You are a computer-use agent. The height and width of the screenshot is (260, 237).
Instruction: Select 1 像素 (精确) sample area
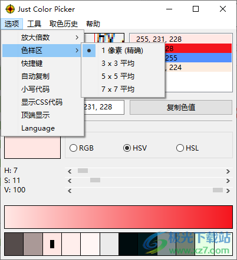point(123,51)
